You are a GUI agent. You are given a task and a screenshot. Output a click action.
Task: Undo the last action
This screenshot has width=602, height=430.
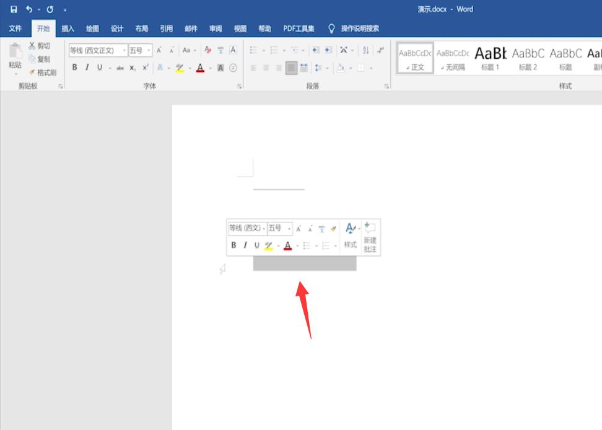tap(29, 9)
